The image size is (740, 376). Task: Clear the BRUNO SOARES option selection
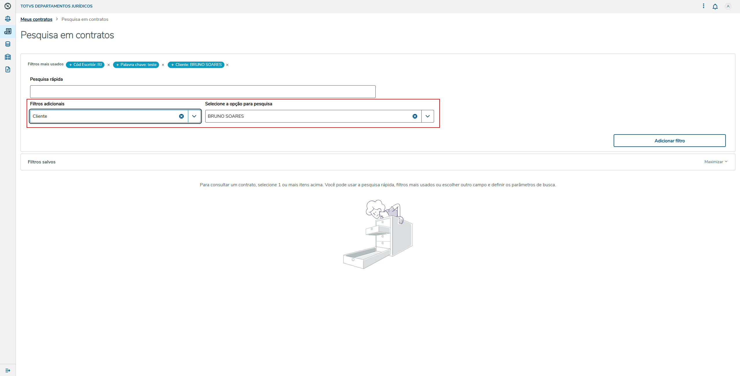pyautogui.click(x=415, y=116)
